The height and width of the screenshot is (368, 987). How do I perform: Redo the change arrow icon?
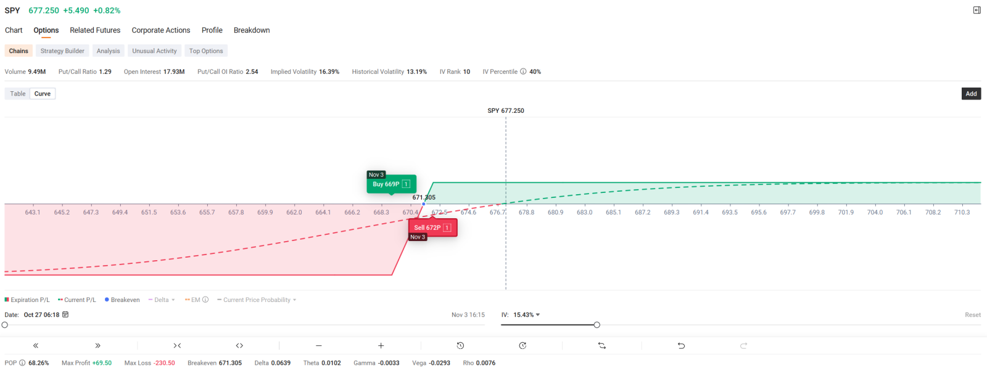[x=744, y=346]
